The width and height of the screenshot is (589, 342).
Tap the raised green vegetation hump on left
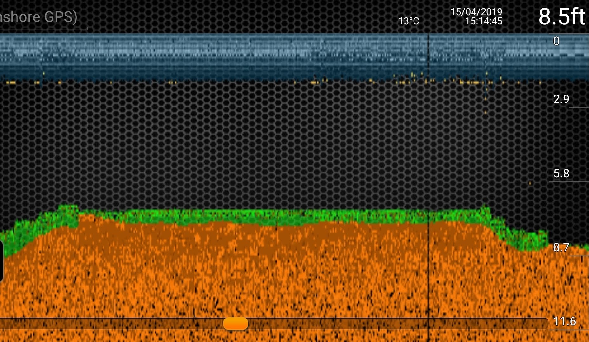[68, 213]
